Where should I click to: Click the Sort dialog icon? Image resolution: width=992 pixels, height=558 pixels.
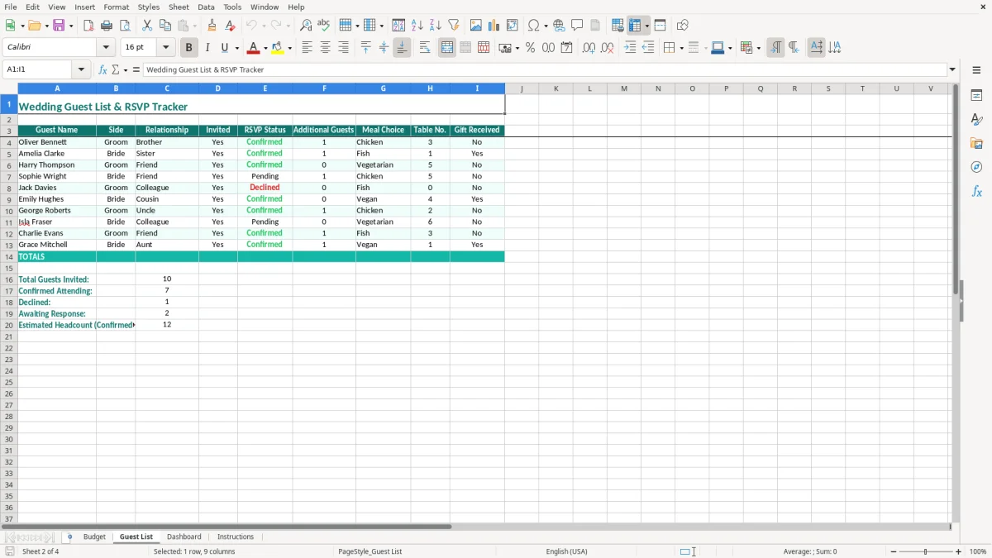tap(398, 26)
